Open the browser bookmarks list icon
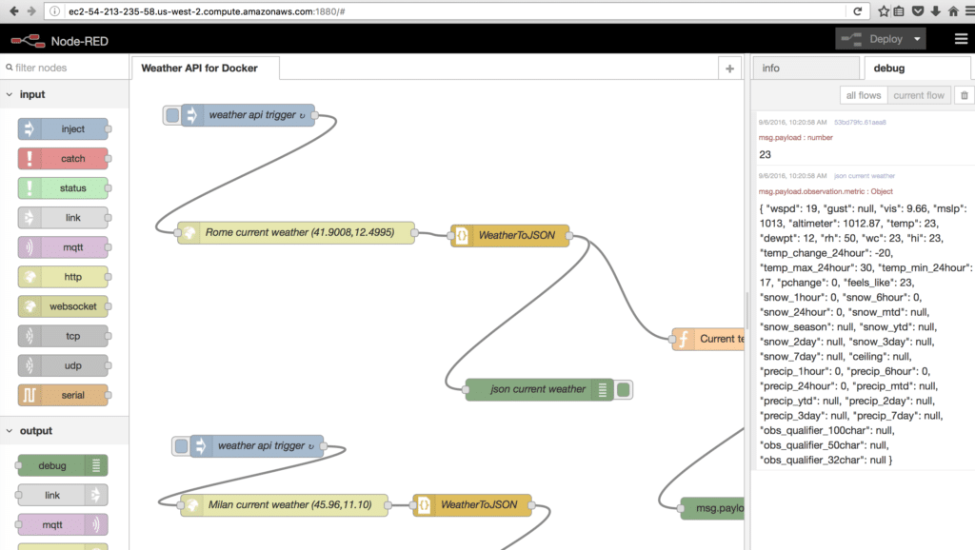Viewport: 975px width, 550px height. 899,11
